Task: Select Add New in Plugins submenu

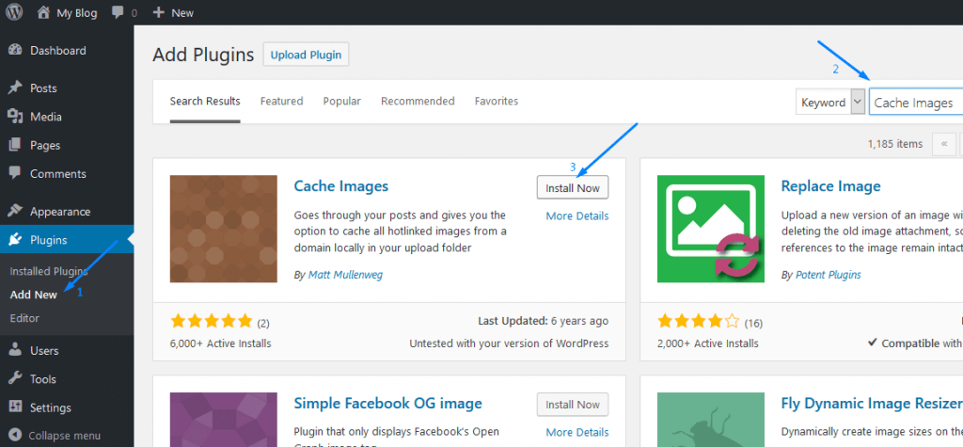Action: [34, 295]
